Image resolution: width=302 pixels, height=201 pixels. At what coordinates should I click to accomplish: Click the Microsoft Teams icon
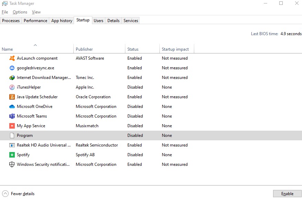12,116
